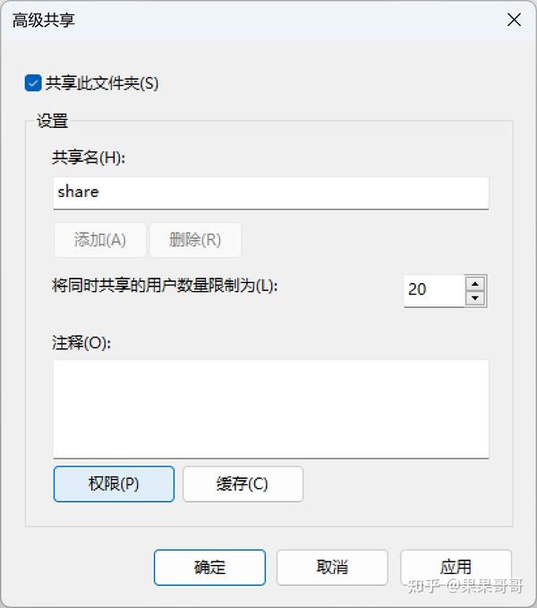This screenshot has width=537, height=608.
Task: Increase user limit with the up arrow
Action: coord(475,284)
